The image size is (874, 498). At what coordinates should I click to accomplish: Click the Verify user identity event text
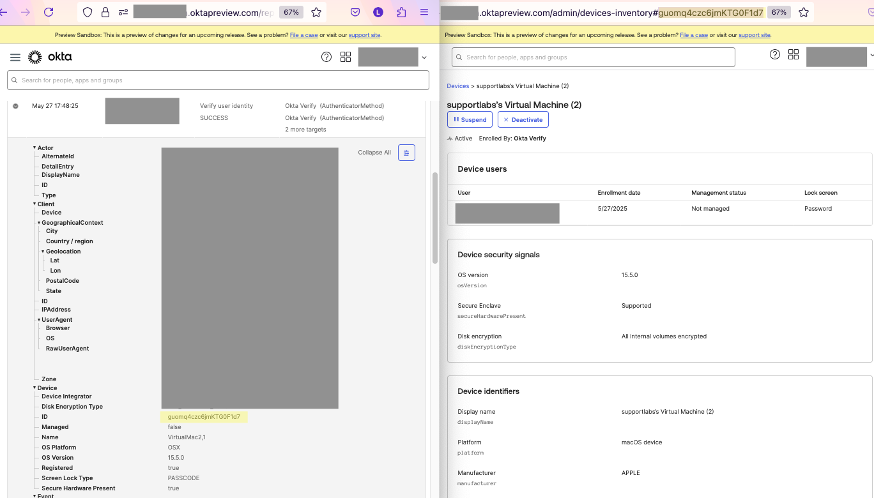(227, 106)
